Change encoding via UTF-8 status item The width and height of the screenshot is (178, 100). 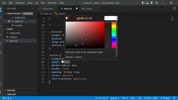125,98
